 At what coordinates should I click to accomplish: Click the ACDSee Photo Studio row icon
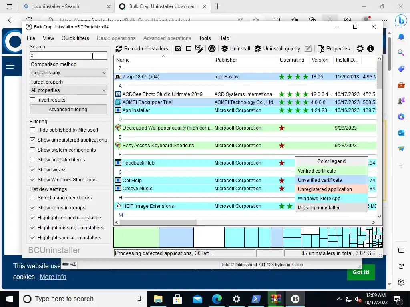118,94
